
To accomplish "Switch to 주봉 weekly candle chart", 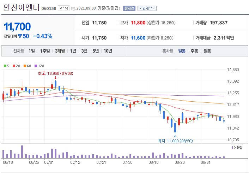I will (x=194, y=51).
